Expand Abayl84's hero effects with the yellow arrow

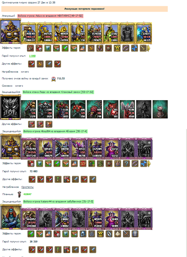(x=149, y=164)
